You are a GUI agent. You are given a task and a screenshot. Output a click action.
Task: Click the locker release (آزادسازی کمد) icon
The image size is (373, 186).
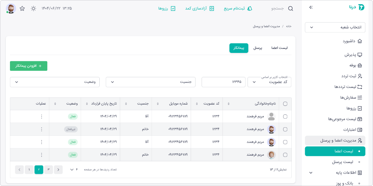click(212, 9)
